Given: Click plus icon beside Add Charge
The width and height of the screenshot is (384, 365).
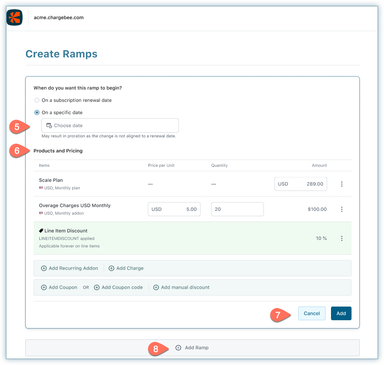Looking at the screenshot, I should (x=111, y=268).
